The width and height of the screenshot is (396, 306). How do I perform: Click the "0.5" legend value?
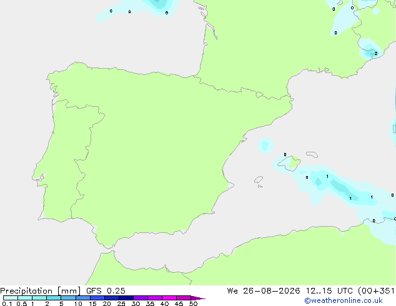coord(22,304)
